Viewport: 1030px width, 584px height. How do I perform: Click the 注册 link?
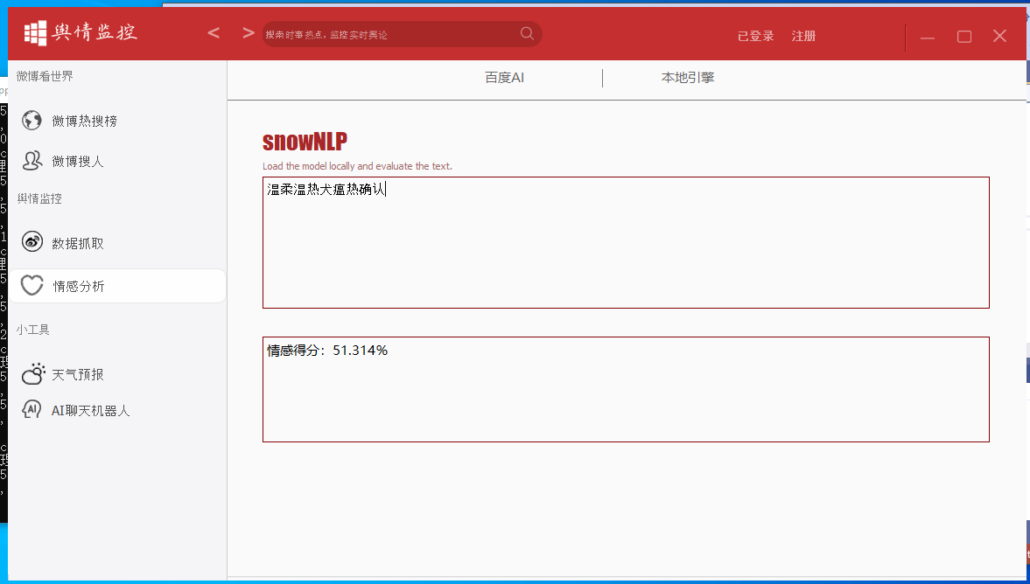click(803, 36)
